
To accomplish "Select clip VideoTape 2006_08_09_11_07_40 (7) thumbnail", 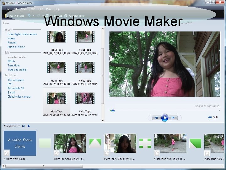I will point(85,98).
